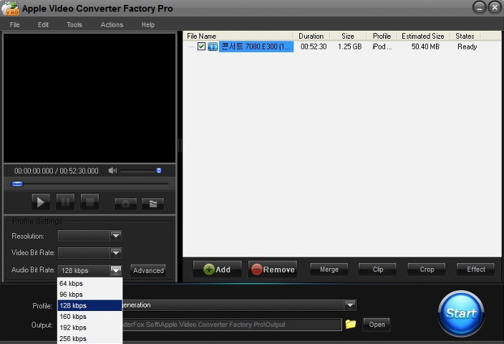504x344 pixels.
Task: Click the volume slider handle
Action: click(158, 171)
